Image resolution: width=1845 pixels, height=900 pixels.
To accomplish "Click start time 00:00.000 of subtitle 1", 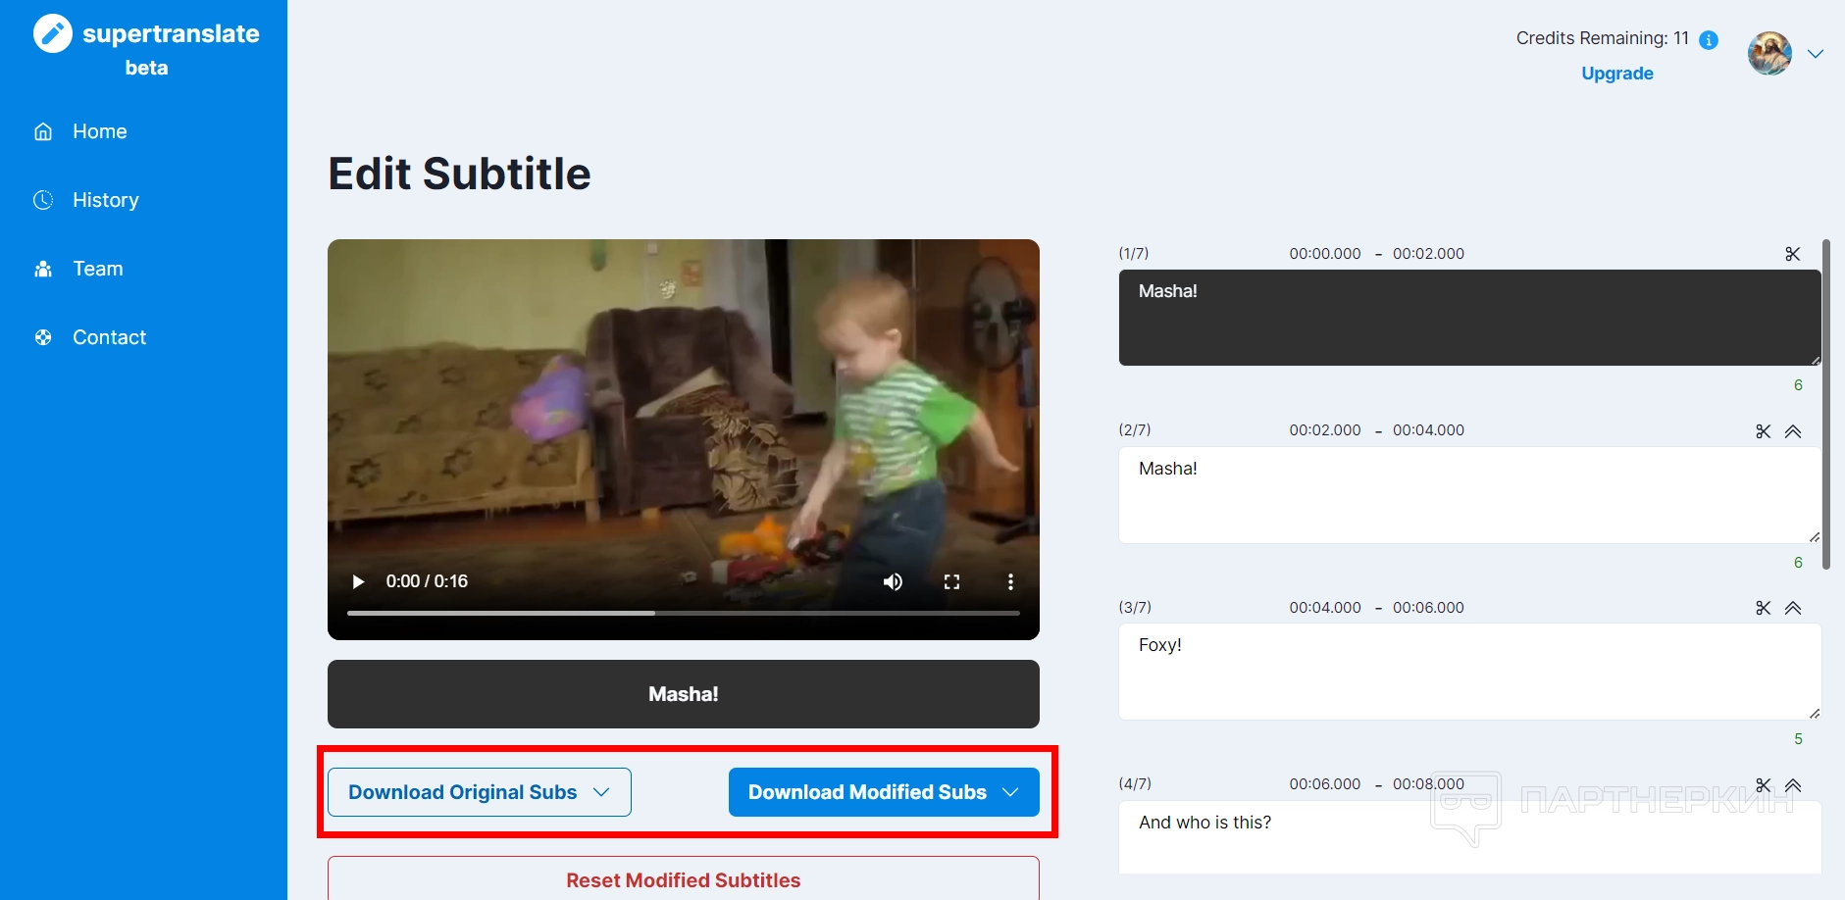I will (1325, 254).
